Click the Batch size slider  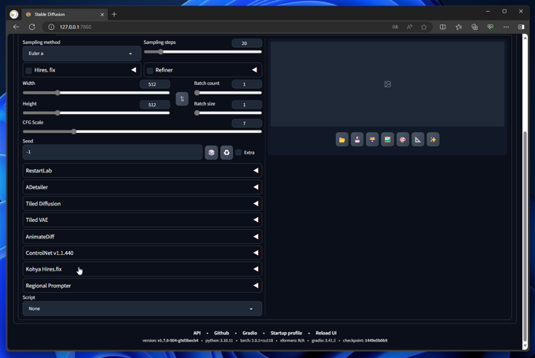pos(228,113)
